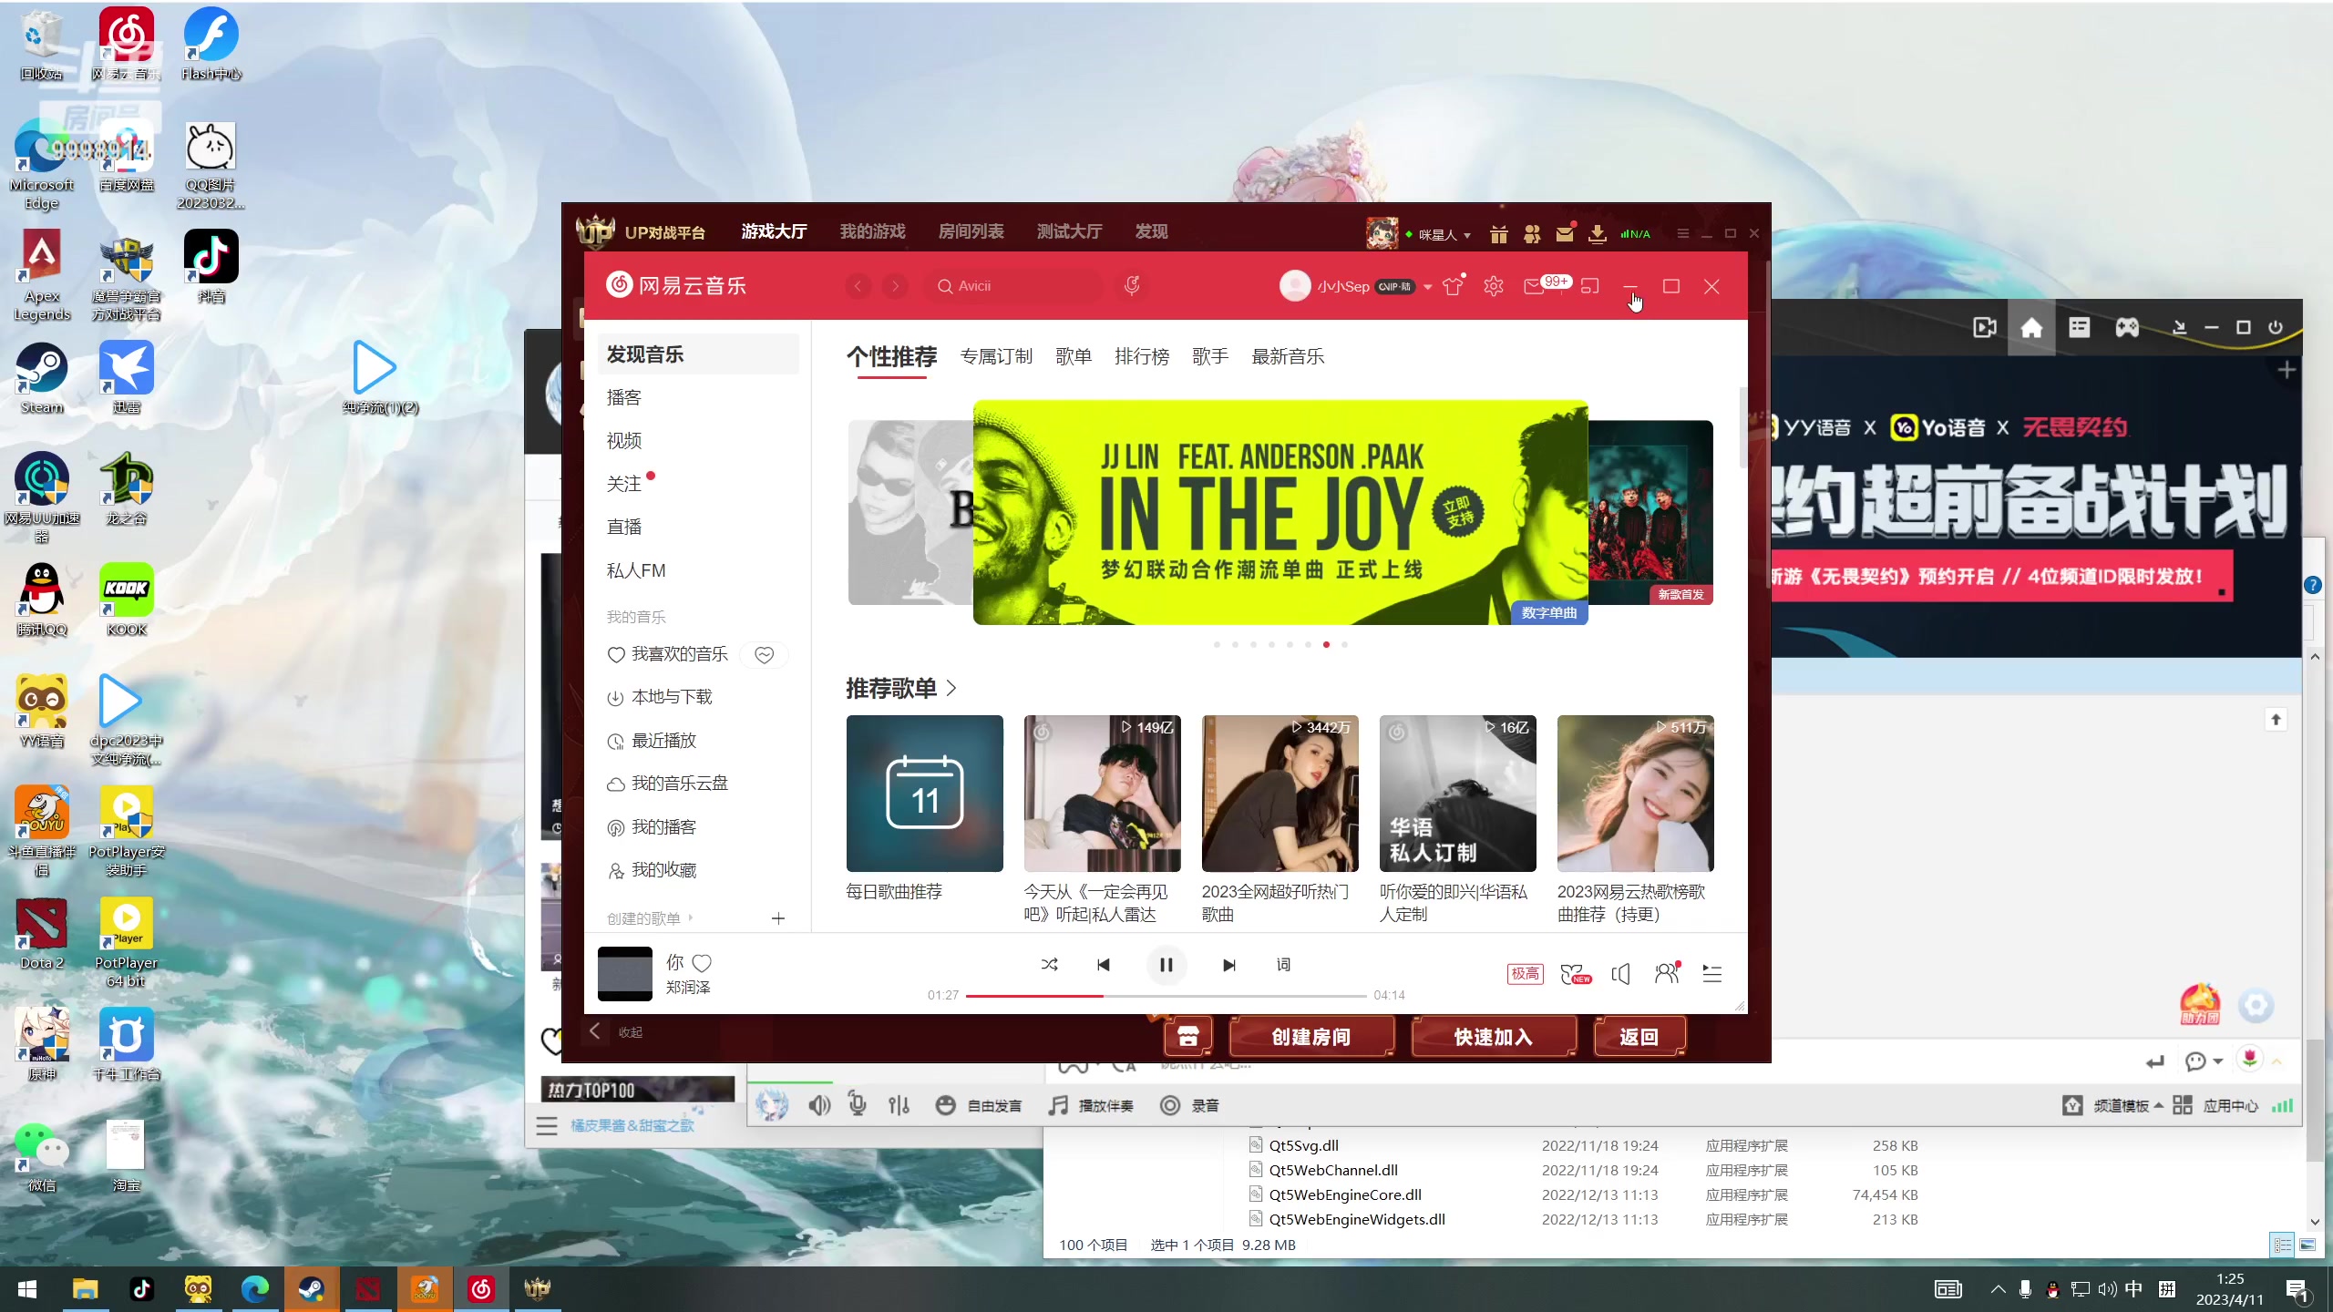The height and width of the screenshot is (1312, 2333).
Task: Open the friends icon in UP platform
Action: (1532, 234)
